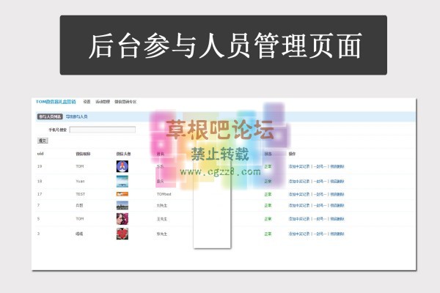Focus the 手机号搜索 input field

[92, 130]
